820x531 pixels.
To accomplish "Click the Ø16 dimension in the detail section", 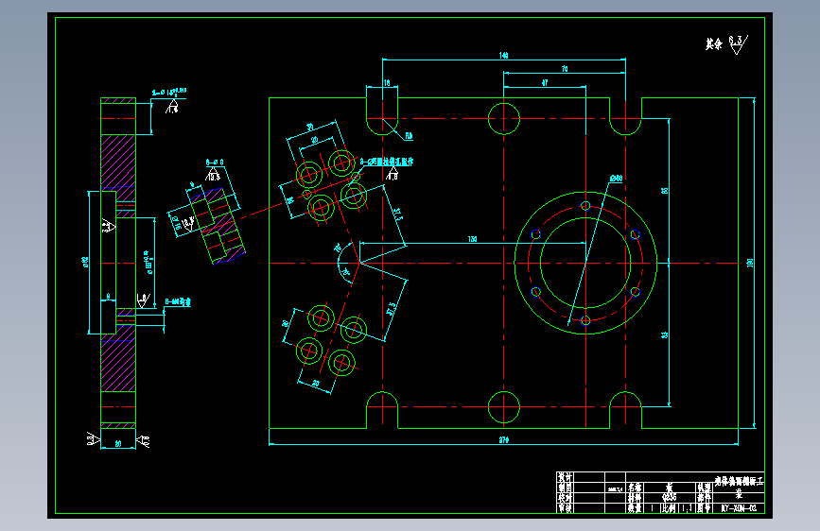I will coord(176,224).
